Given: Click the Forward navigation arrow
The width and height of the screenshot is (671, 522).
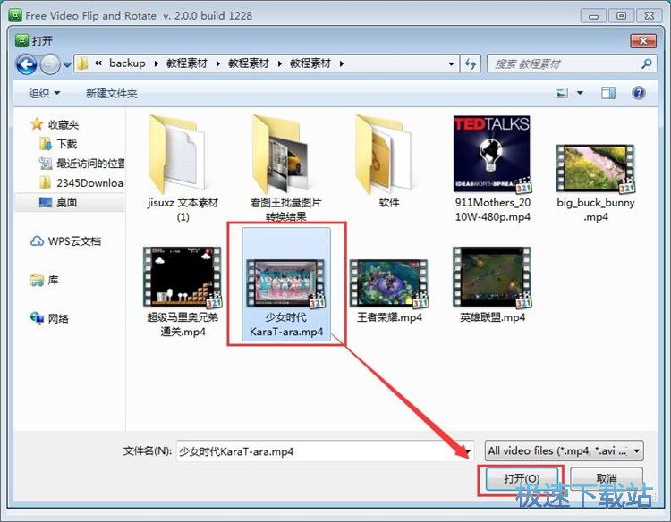Looking at the screenshot, I should [50, 64].
